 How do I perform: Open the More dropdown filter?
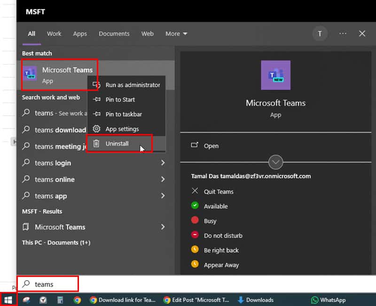point(176,34)
